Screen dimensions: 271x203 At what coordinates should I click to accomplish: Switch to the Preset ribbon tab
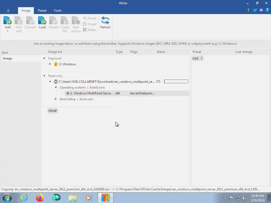pos(42,11)
